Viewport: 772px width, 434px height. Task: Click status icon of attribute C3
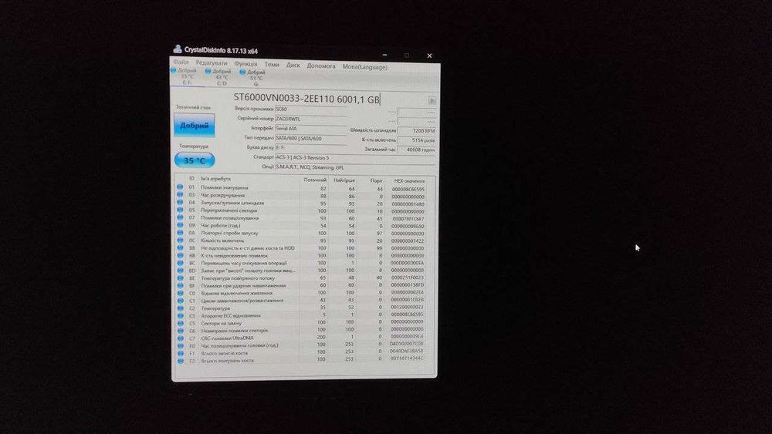click(x=180, y=315)
